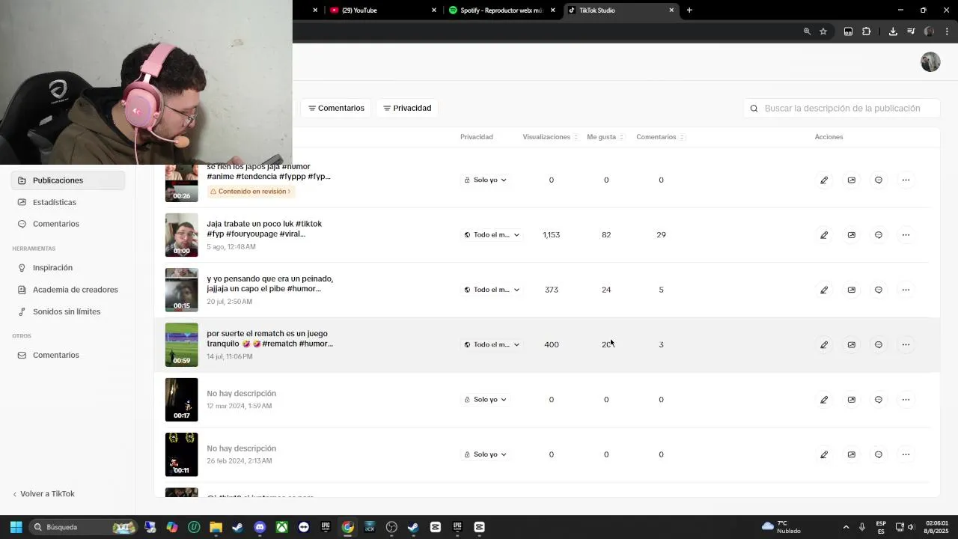This screenshot has width=958, height=539.
Task: Edit the 26 feb 2024 post without description
Action: [x=824, y=454]
